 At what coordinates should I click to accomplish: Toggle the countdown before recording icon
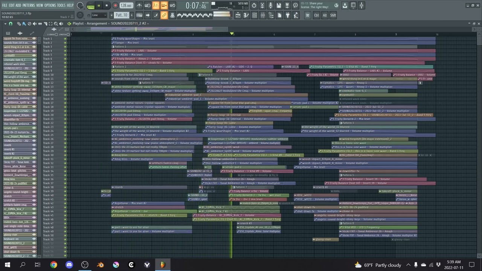click(156, 5)
